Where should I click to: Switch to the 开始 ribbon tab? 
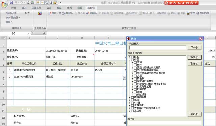coord(13,8)
